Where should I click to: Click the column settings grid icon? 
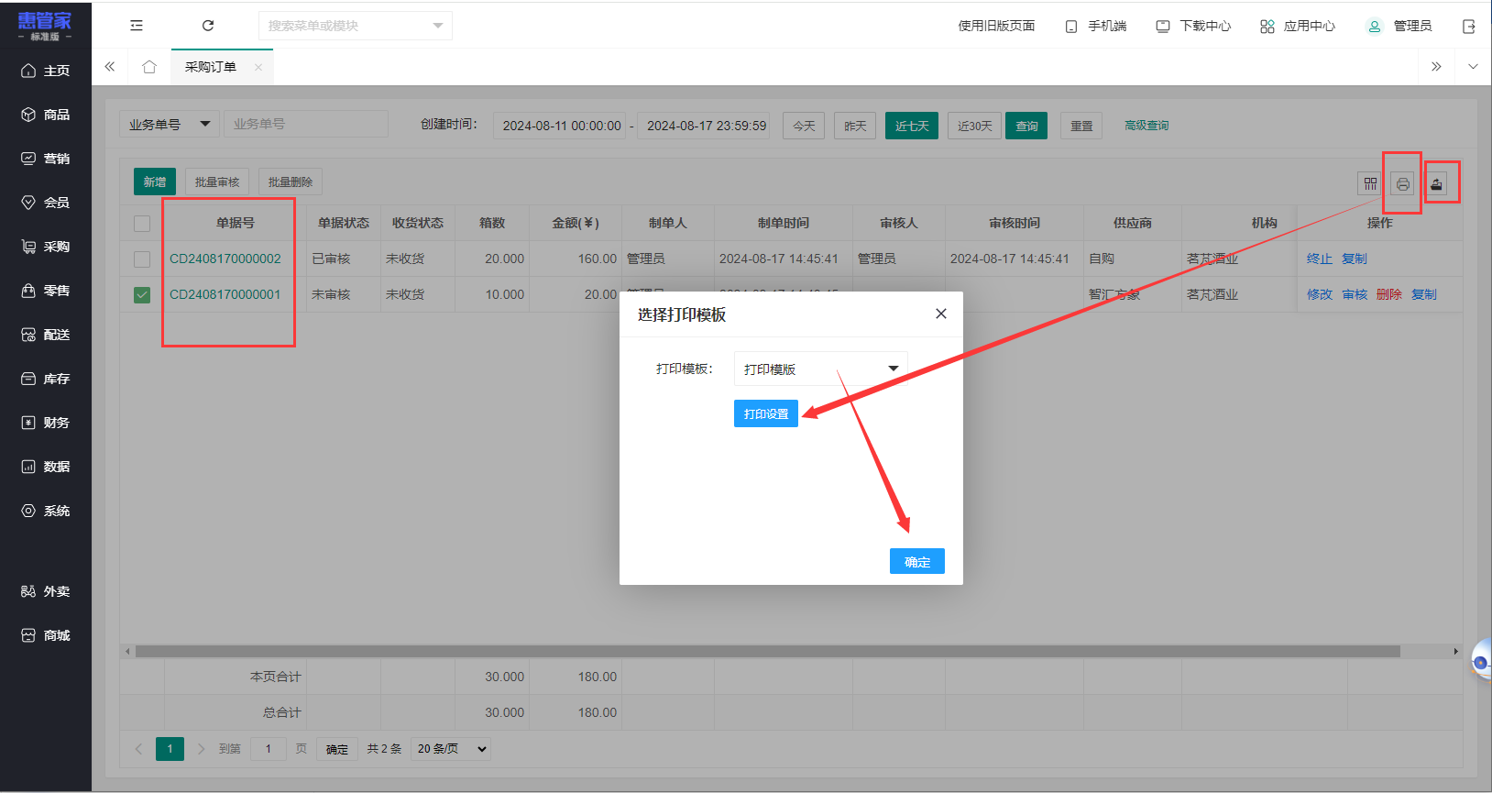coord(1370,183)
